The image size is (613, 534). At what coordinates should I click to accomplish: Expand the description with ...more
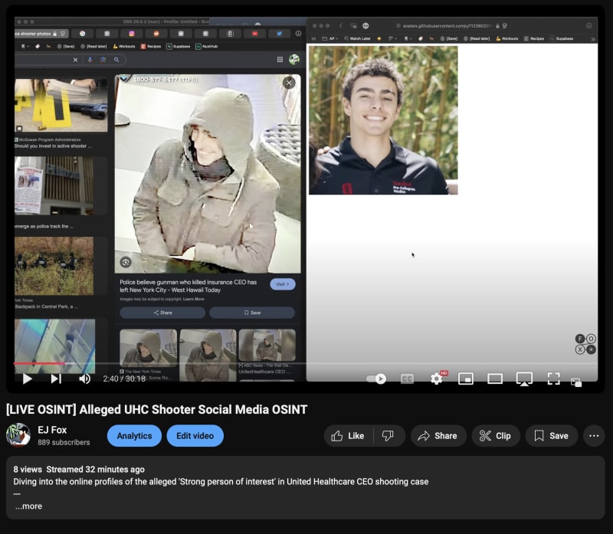[28, 506]
